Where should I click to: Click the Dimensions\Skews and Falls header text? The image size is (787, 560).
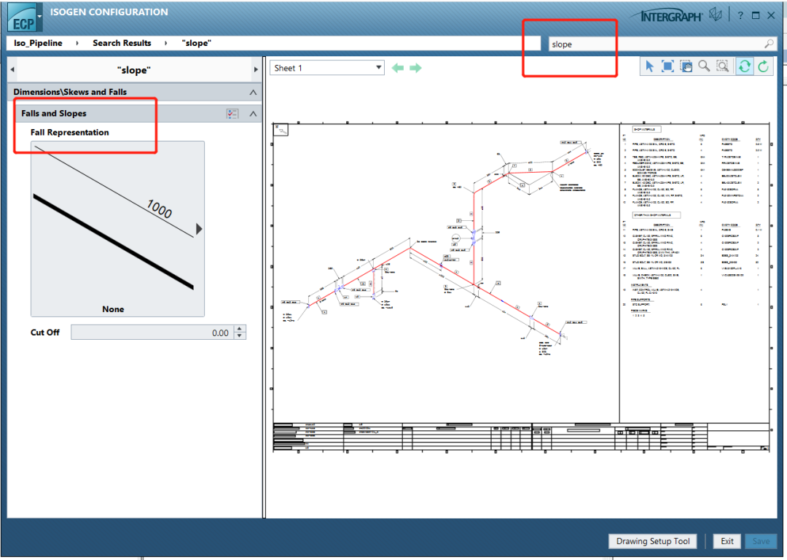(70, 92)
